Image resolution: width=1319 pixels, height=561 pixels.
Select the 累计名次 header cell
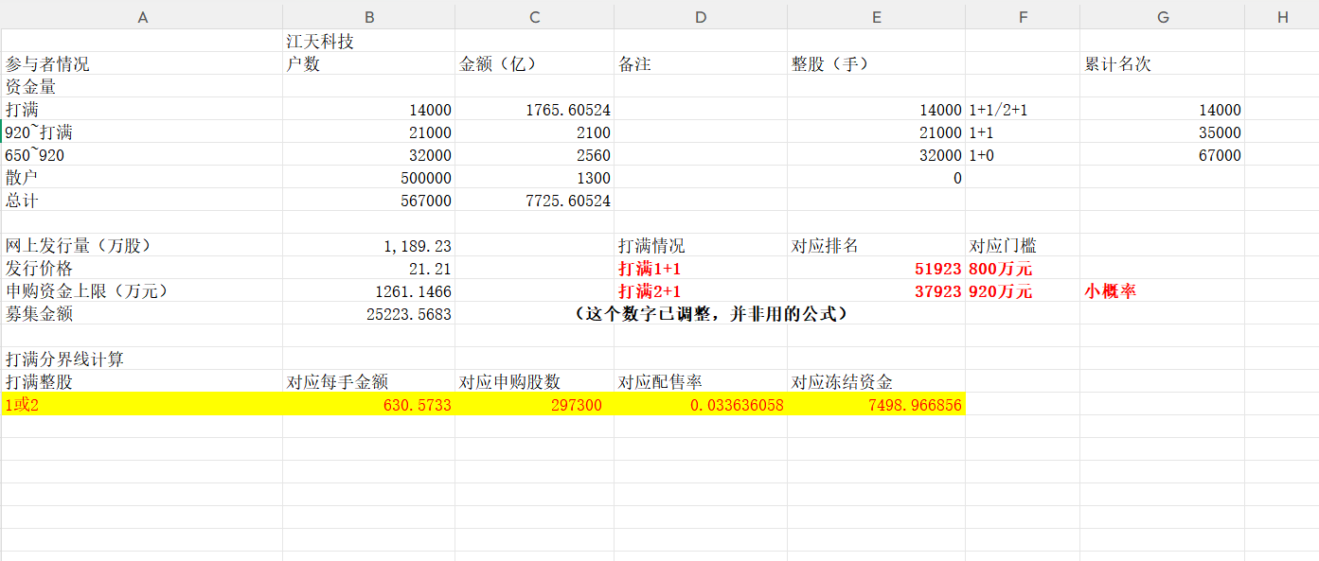tap(1162, 64)
